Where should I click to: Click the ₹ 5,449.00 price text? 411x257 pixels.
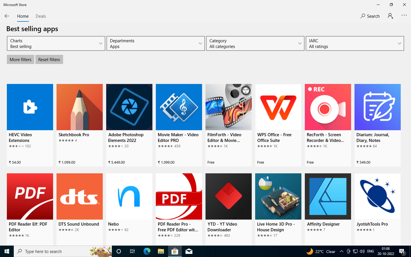coord(116,162)
